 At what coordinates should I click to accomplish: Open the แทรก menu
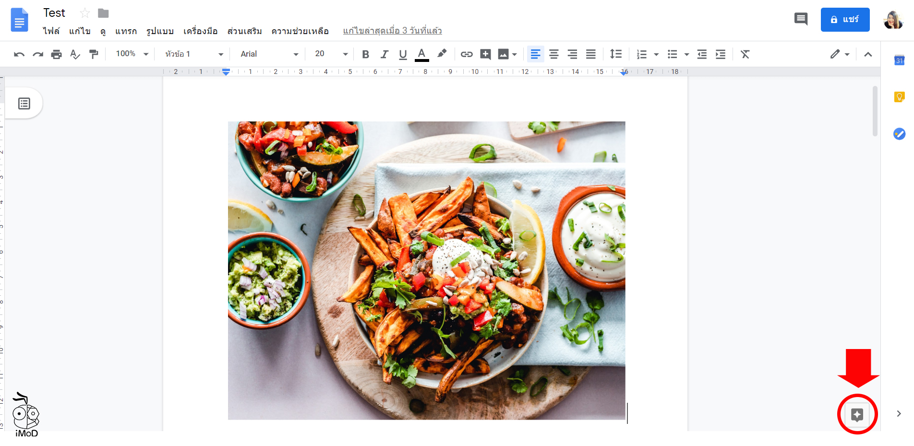pyautogui.click(x=126, y=31)
